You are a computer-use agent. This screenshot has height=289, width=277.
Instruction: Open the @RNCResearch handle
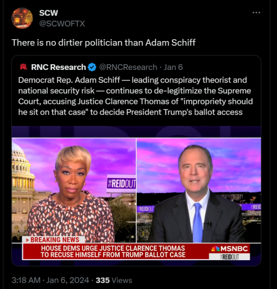128,67
